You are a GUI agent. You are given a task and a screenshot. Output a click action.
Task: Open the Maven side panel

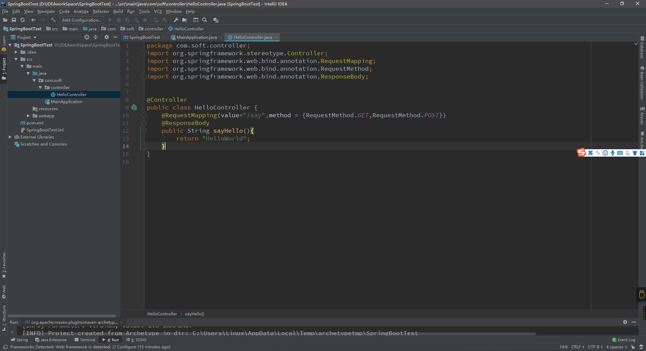coord(642,116)
